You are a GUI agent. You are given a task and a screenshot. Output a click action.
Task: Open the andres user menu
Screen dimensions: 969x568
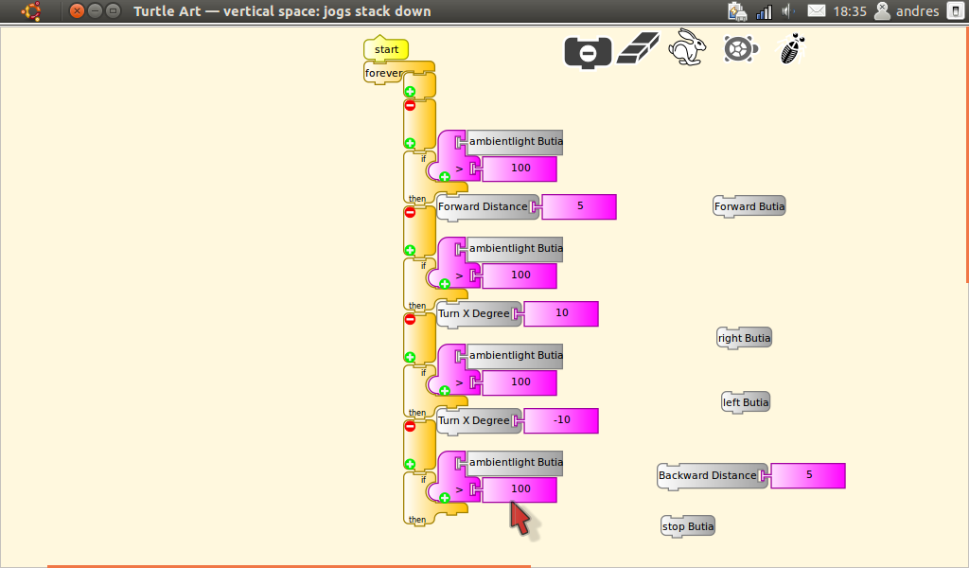907,11
